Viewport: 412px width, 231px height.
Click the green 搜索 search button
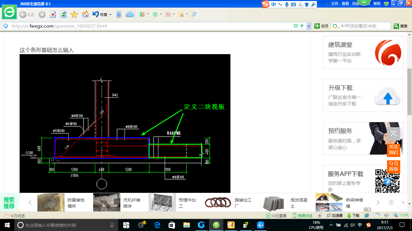[x=401, y=26]
